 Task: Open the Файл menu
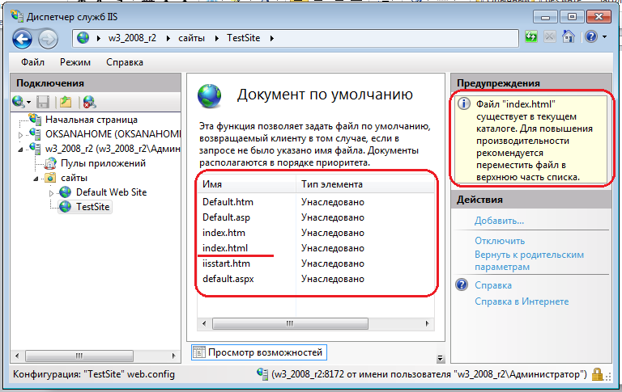point(32,62)
